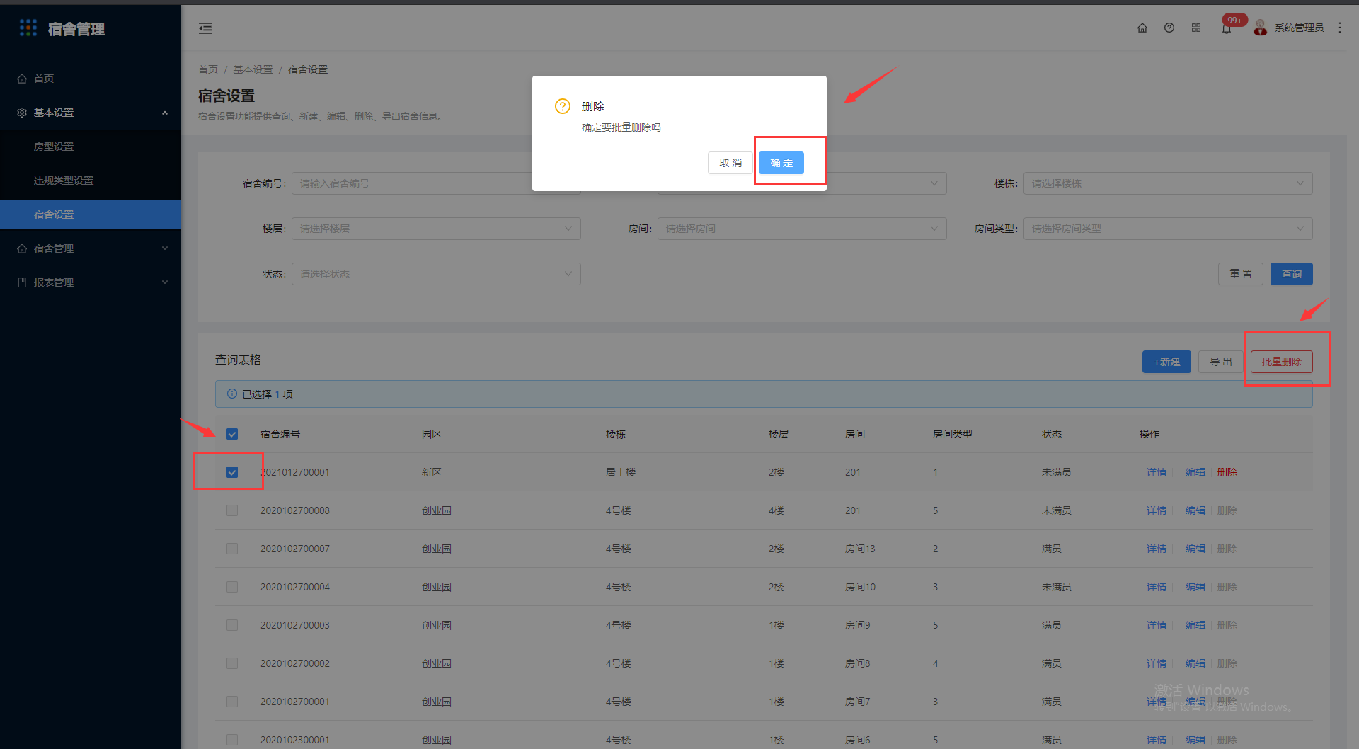Click the 导出 export button
This screenshot has width=1359, height=749.
1221,362
